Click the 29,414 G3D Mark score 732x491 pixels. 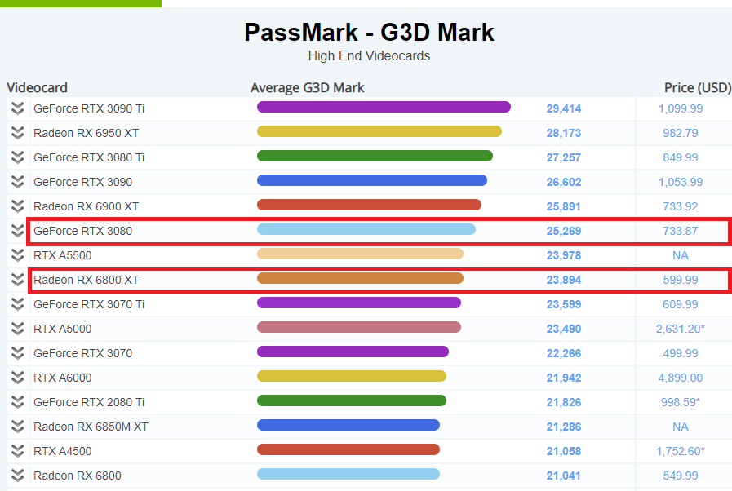click(x=564, y=108)
